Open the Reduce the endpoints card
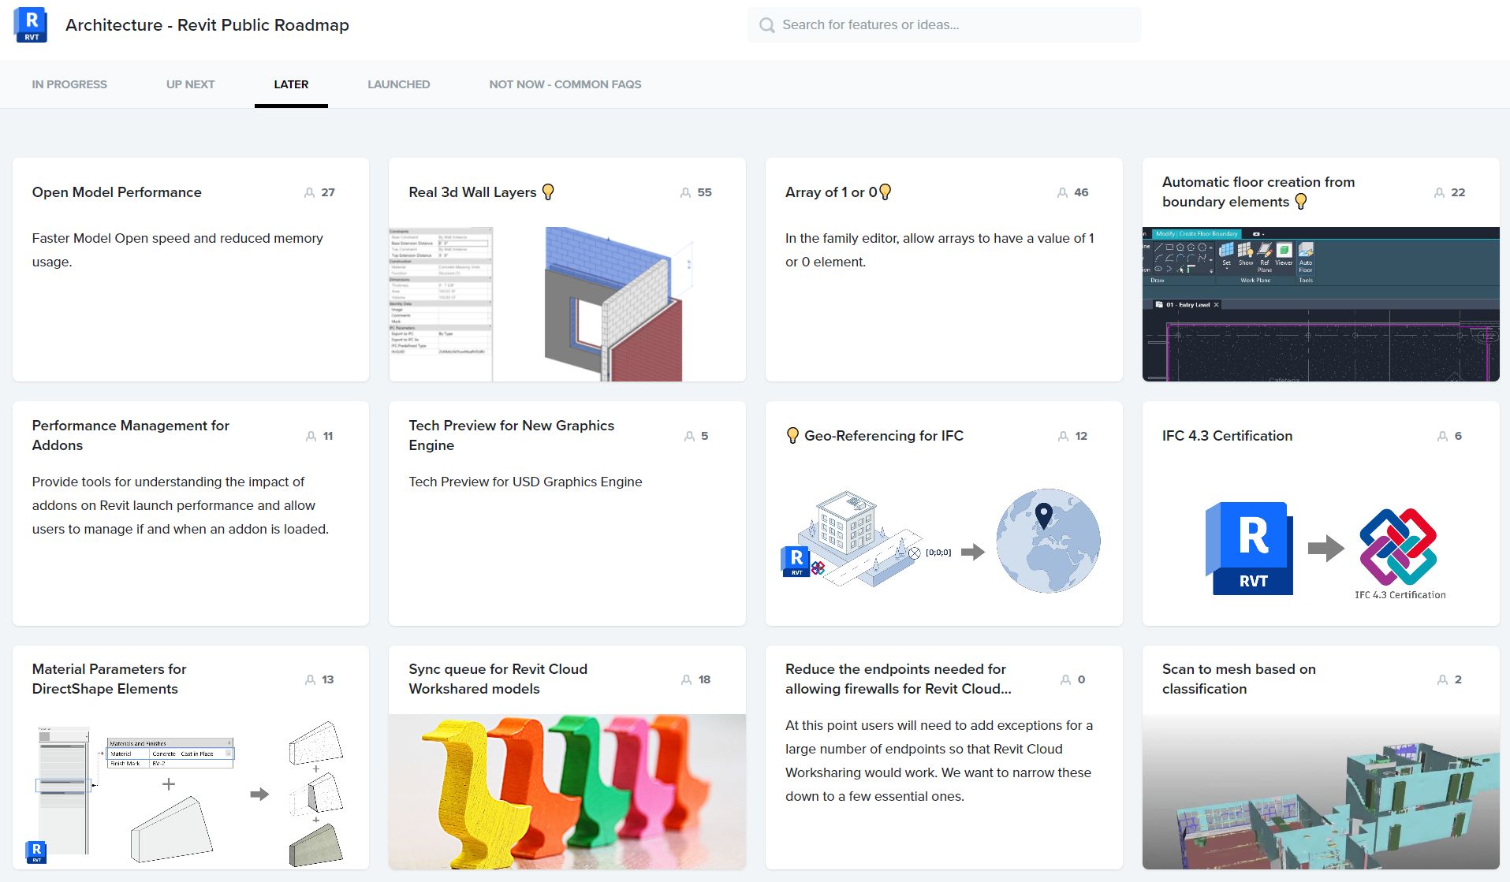The height and width of the screenshot is (882, 1510). 897,679
